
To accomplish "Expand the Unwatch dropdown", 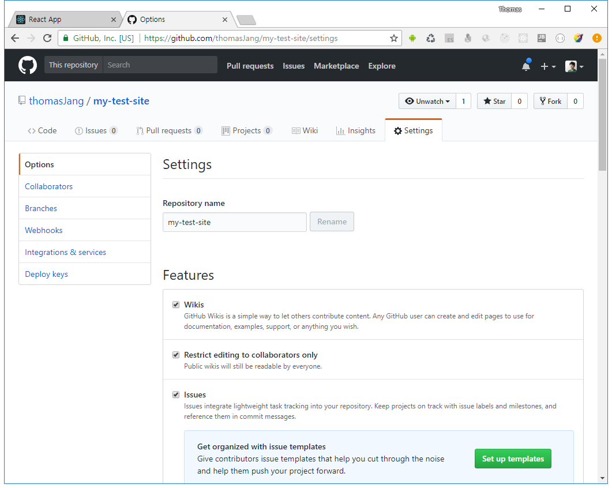I will coord(427,101).
